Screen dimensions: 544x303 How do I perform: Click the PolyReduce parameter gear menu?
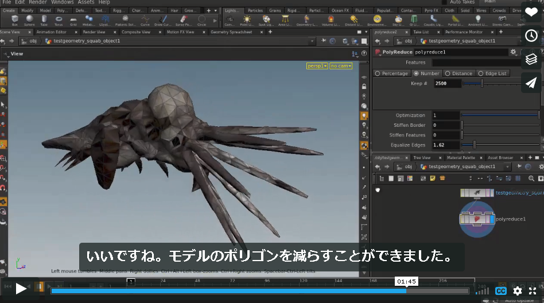click(513, 52)
